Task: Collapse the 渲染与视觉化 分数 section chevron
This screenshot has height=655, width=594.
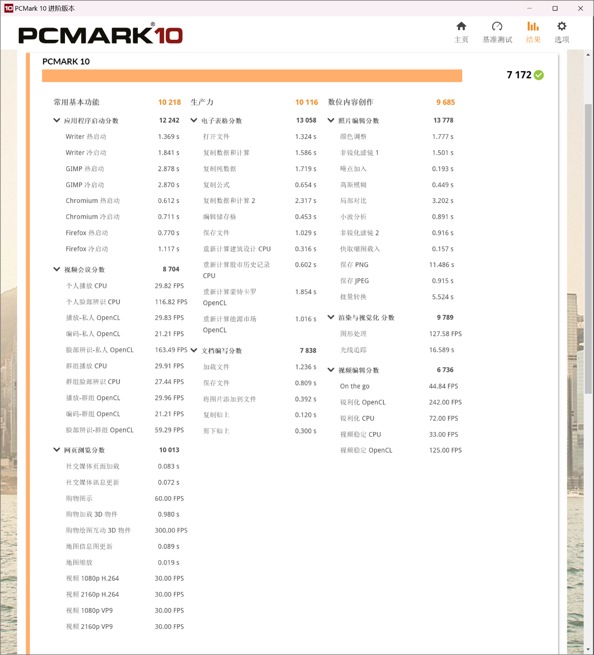Action: pyautogui.click(x=331, y=317)
